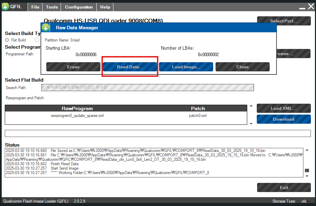Open the File menu
Viewport: 316px width, 206px height.
point(35,7)
